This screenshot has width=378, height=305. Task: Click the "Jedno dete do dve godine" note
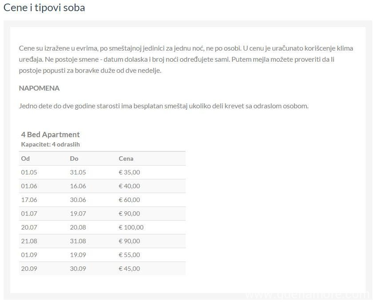(163, 106)
